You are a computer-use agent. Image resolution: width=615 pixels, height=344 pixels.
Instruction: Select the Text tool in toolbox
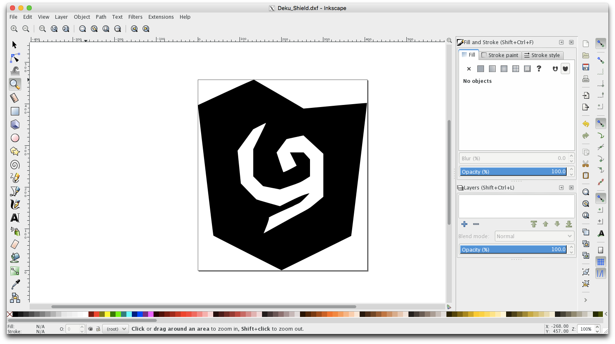click(x=15, y=218)
